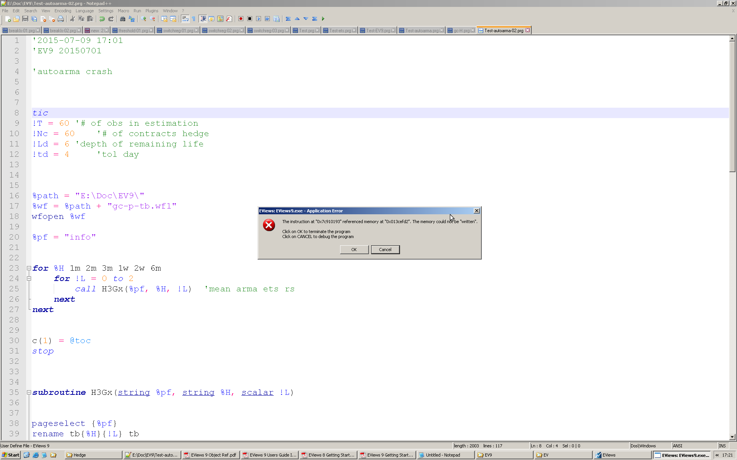Click the Zoom Out magnifier icon
737x460 pixels.
pyautogui.click(x=152, y=19)
